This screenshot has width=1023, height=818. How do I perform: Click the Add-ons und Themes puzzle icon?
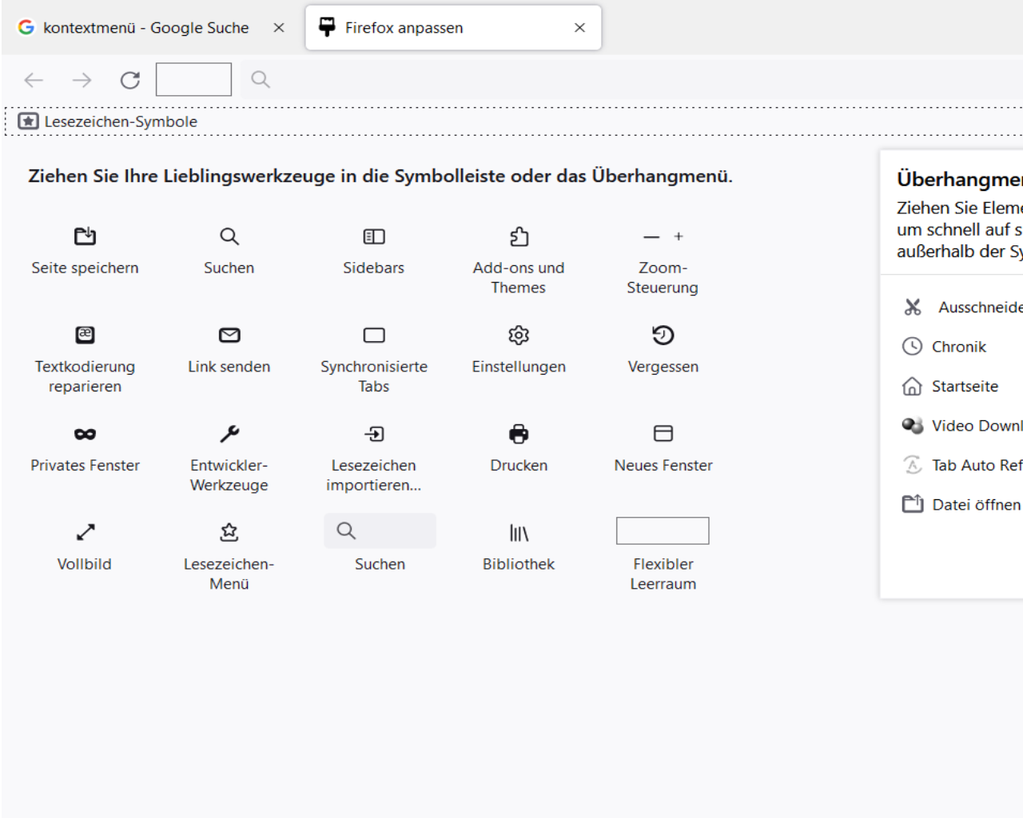pos(519,236)
